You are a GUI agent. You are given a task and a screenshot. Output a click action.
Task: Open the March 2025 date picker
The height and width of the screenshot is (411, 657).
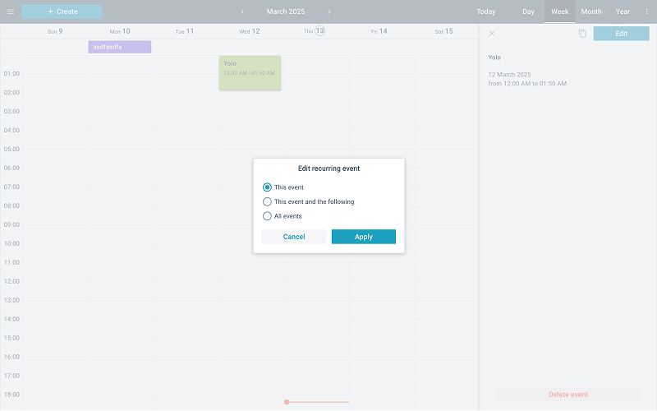tap(286, 12)
